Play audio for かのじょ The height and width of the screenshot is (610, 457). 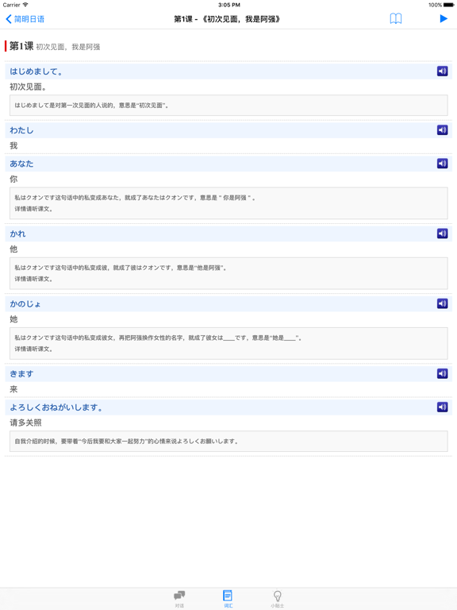[x=442, y=303]
